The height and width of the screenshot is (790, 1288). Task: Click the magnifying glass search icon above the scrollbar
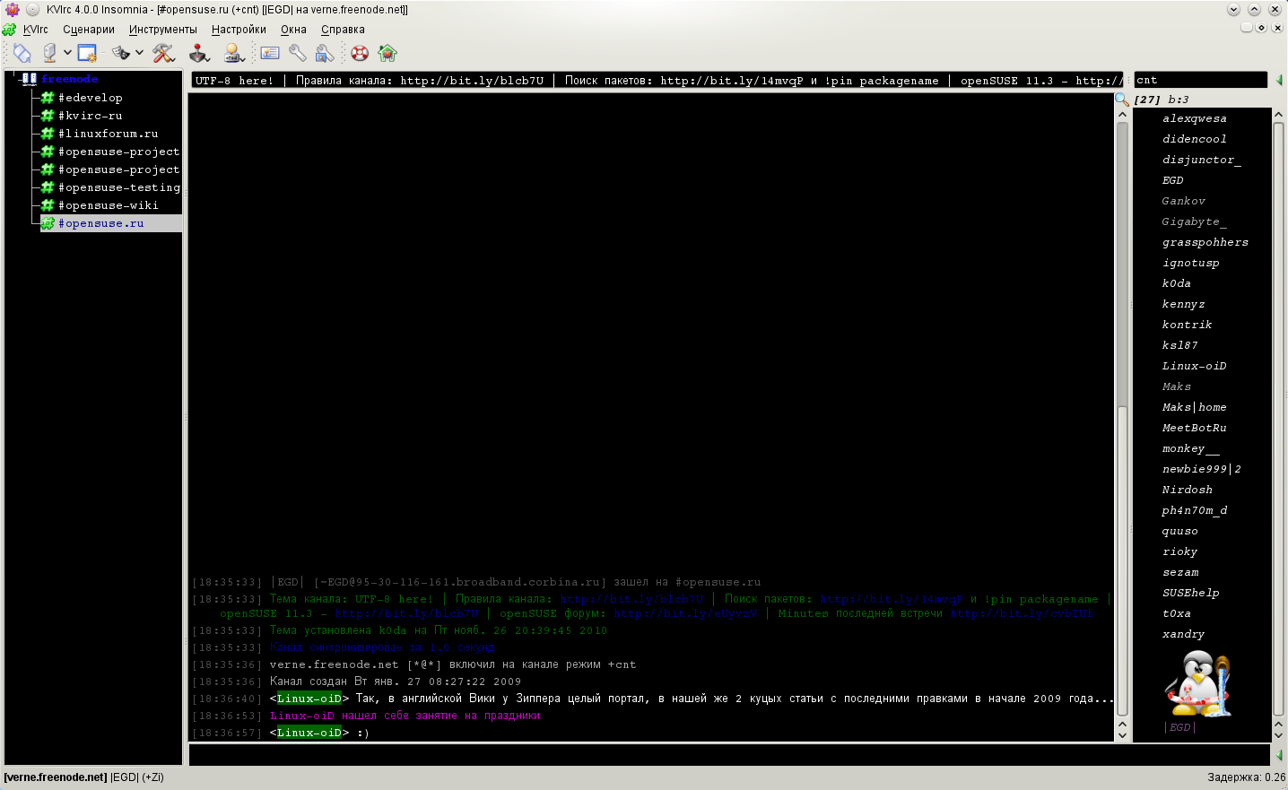pyautogui.click(x=1121, y=100)
